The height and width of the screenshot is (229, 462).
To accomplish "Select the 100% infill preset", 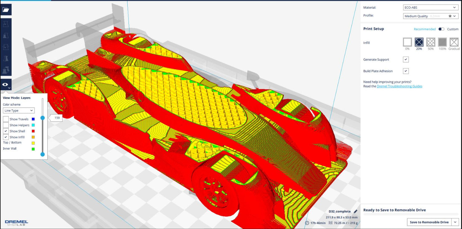I will [442, 43].
